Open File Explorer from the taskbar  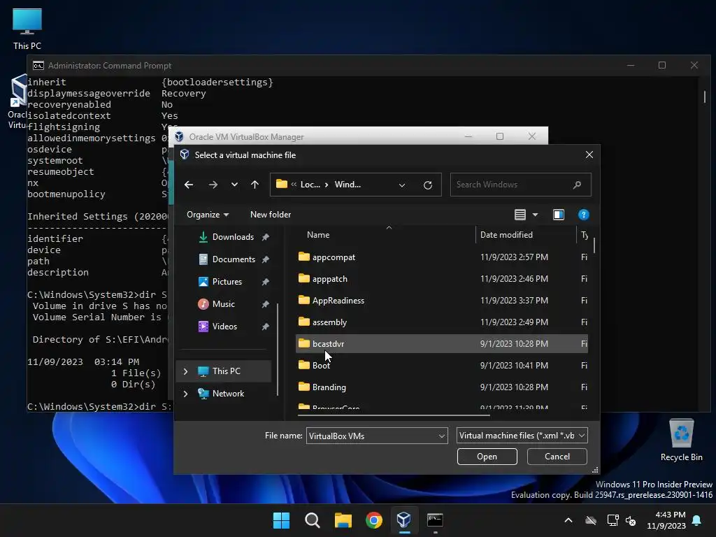click(x=343, y=520)
